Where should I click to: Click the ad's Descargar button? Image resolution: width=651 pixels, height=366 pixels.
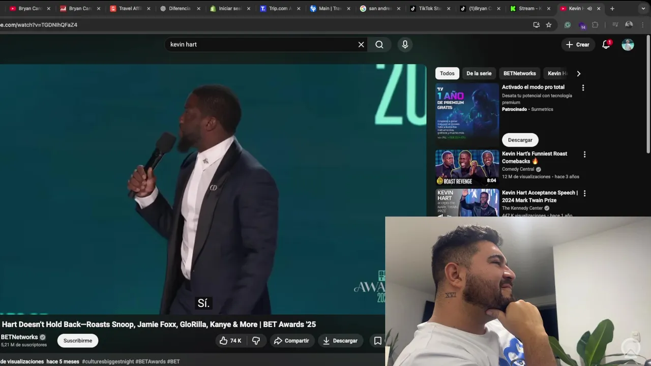pos(520,140)
